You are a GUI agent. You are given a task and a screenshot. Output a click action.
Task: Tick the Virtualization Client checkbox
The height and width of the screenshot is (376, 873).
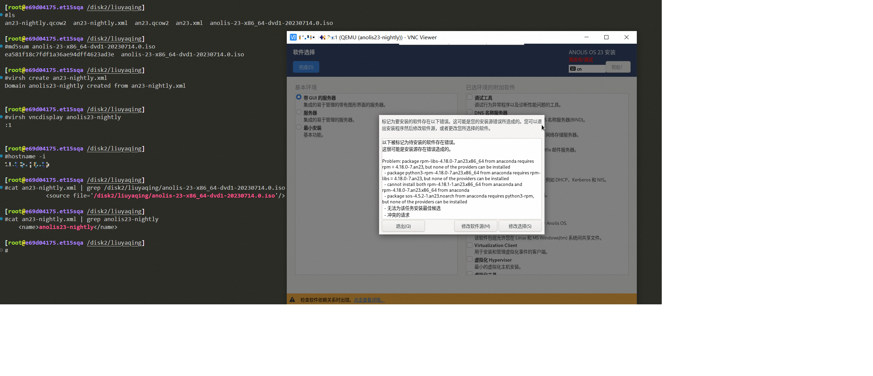[470, 245]
